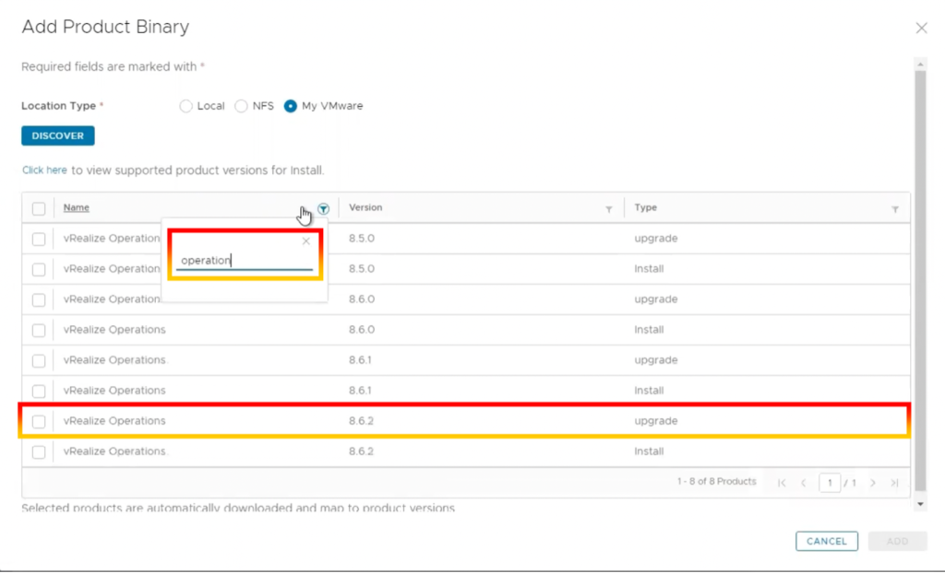This screenshot has width=945, height=574.
Task: Check the 8.5.0 upgrade row checkbox
Action: tap(39, 239)
